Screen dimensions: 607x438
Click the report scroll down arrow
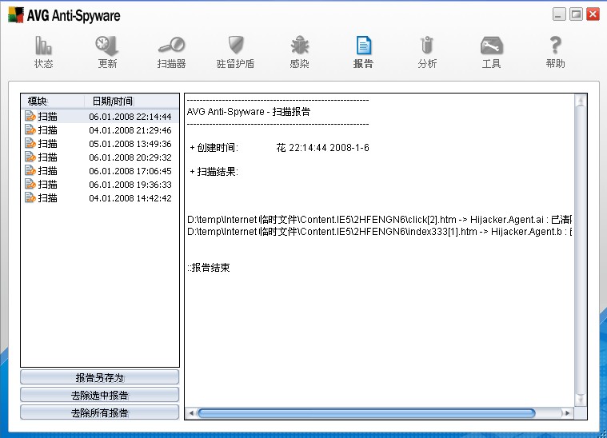click(580, 400)
